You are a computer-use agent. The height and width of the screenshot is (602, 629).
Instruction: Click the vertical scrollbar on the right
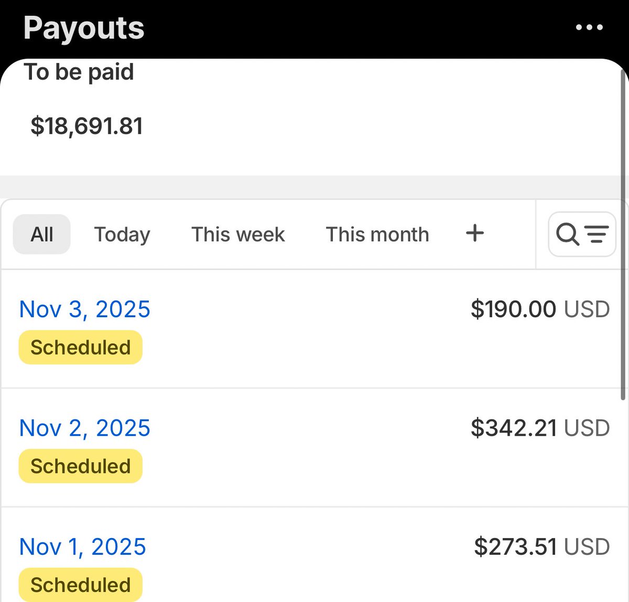(623, 236)
